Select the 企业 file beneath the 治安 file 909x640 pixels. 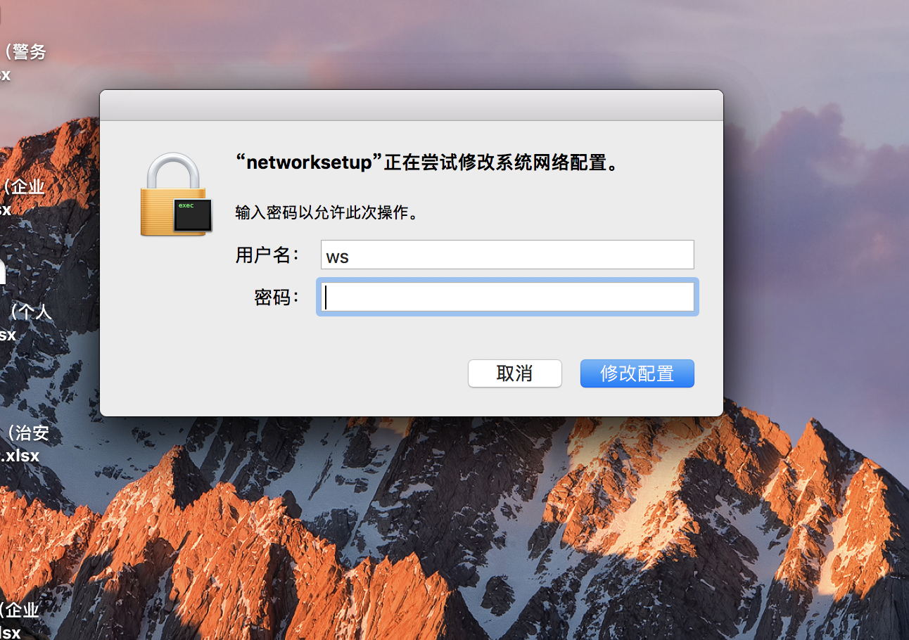point(19,620)
